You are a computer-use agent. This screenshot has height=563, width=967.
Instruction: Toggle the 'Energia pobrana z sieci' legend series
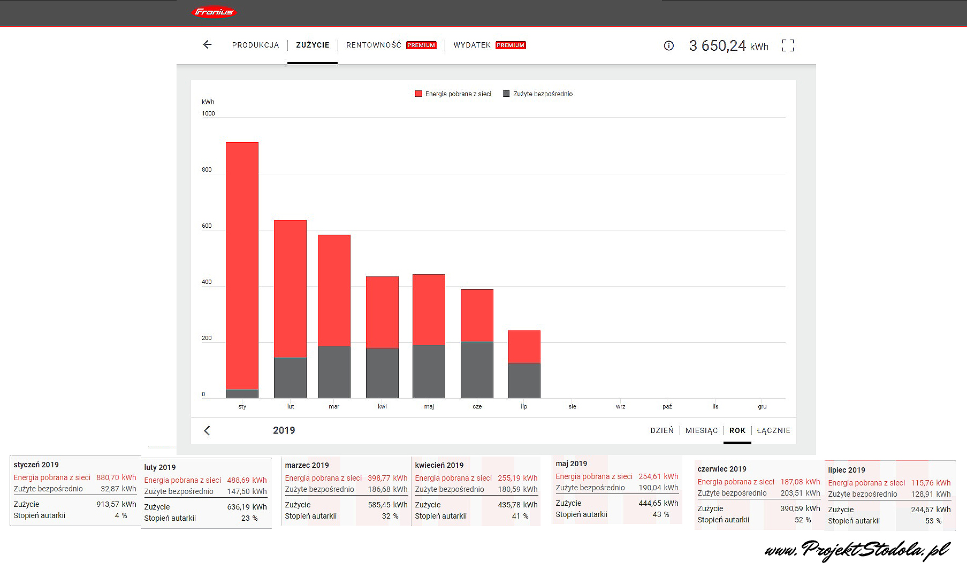click(x=453, y=94)
